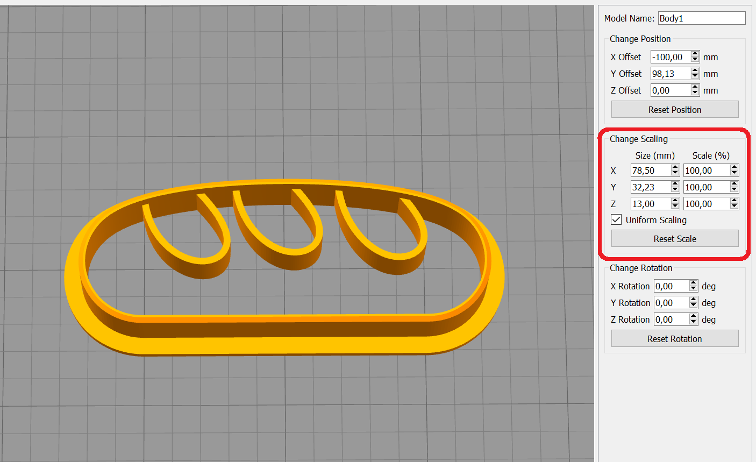Increase Y Rotation with the up arrow
756x462 pixels.
point(694,300)
